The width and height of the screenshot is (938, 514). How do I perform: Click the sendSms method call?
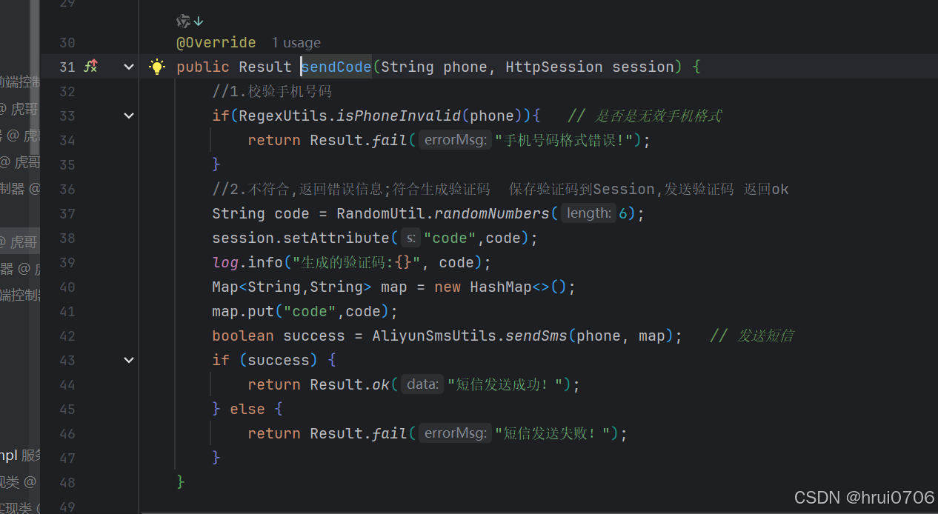tap(536, 336)
